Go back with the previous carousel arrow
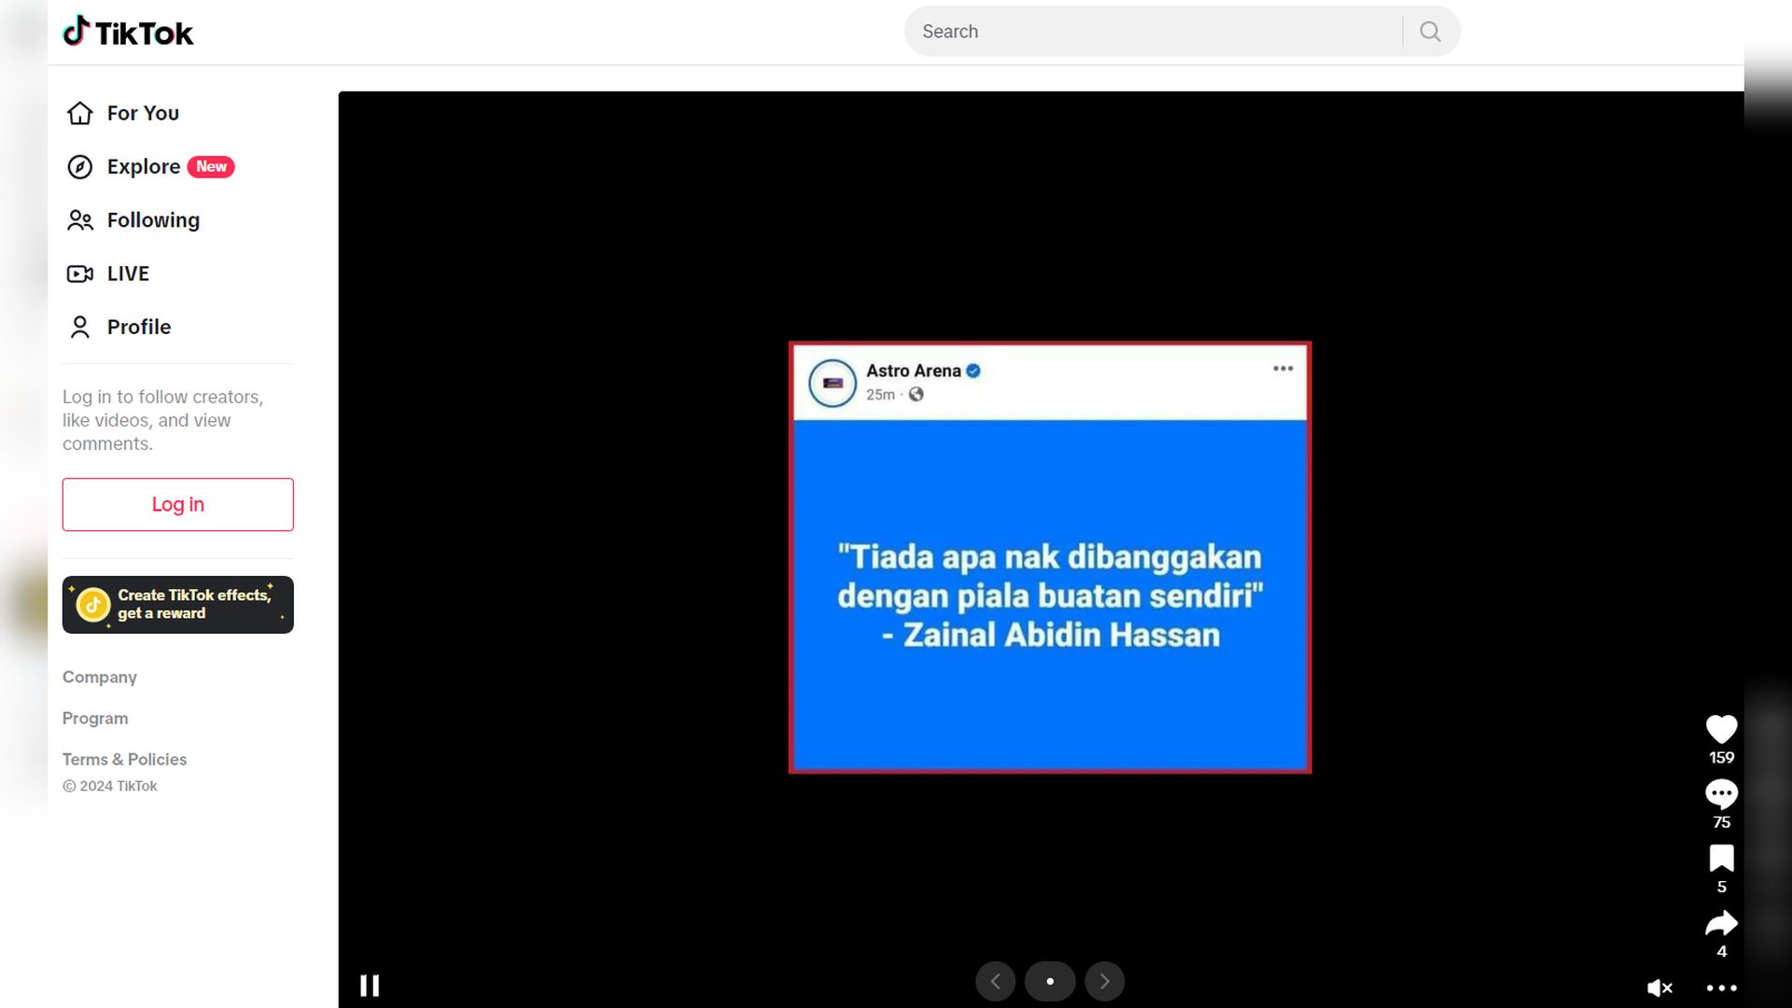1792x1008 pixels. (x=995, y=981)
